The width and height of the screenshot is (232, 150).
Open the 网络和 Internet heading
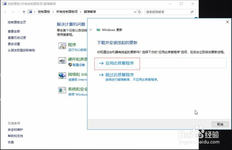pos(77,74)
